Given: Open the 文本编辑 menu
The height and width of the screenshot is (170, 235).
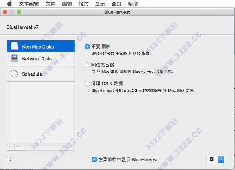Looking at the screenshot, I should click(29, 4).
